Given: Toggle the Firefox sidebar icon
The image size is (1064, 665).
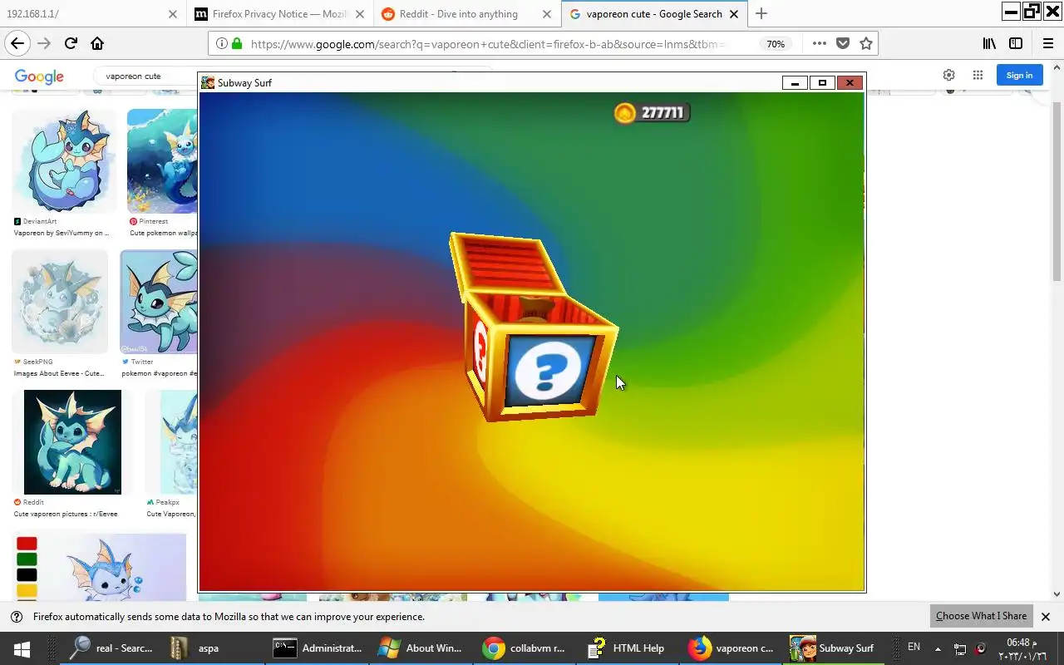Looking at the screenshot, I should point(1016,43).
